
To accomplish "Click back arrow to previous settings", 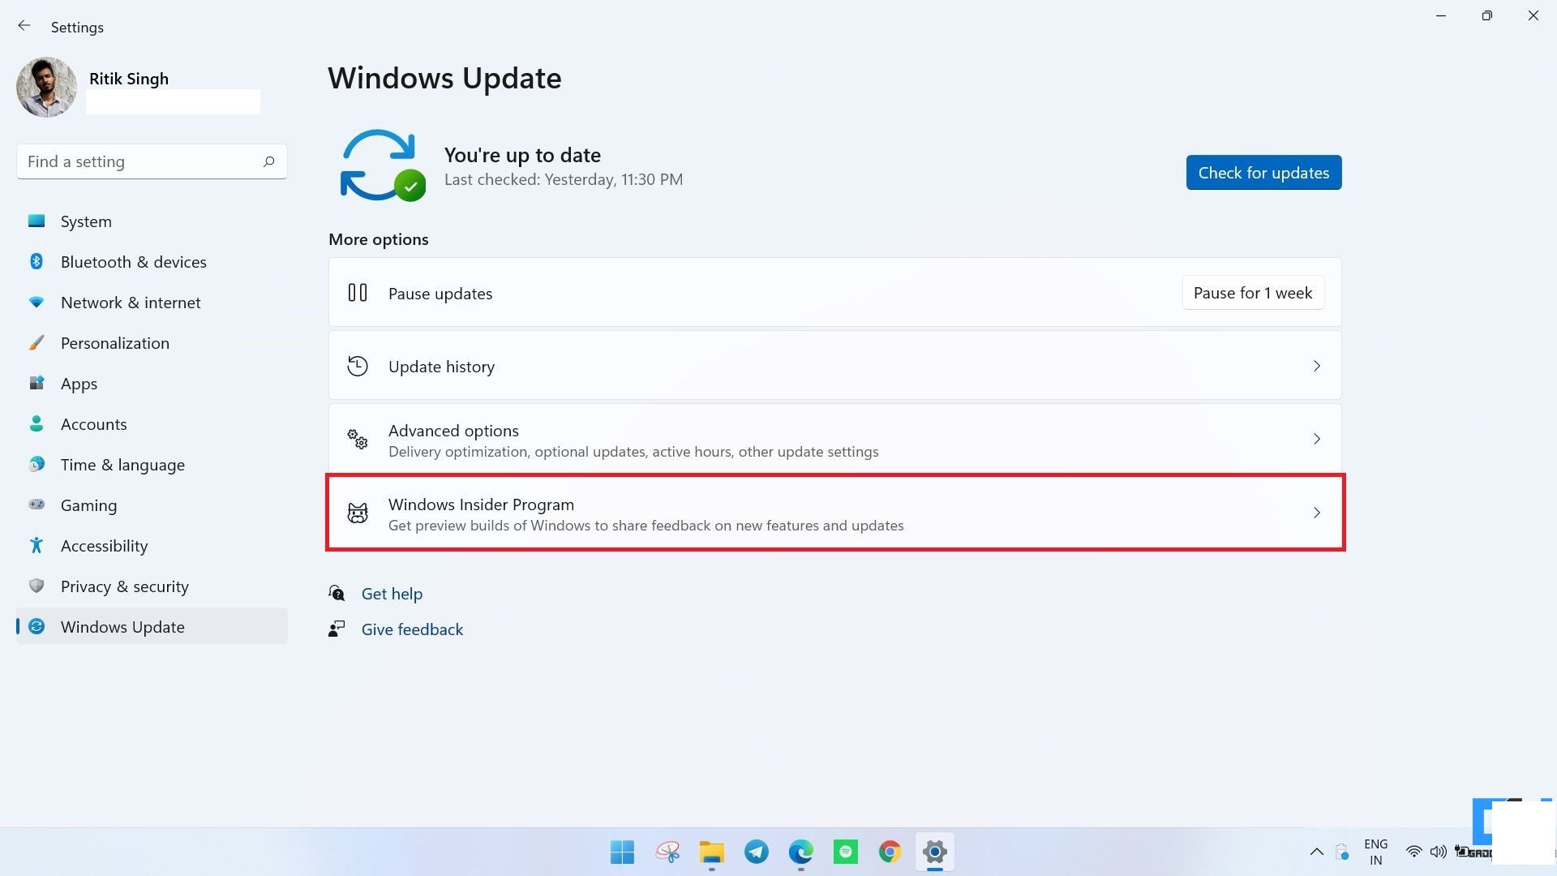I will point(24,26).
